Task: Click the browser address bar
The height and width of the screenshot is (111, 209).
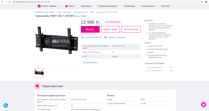Action: click(x=104, y=2)
